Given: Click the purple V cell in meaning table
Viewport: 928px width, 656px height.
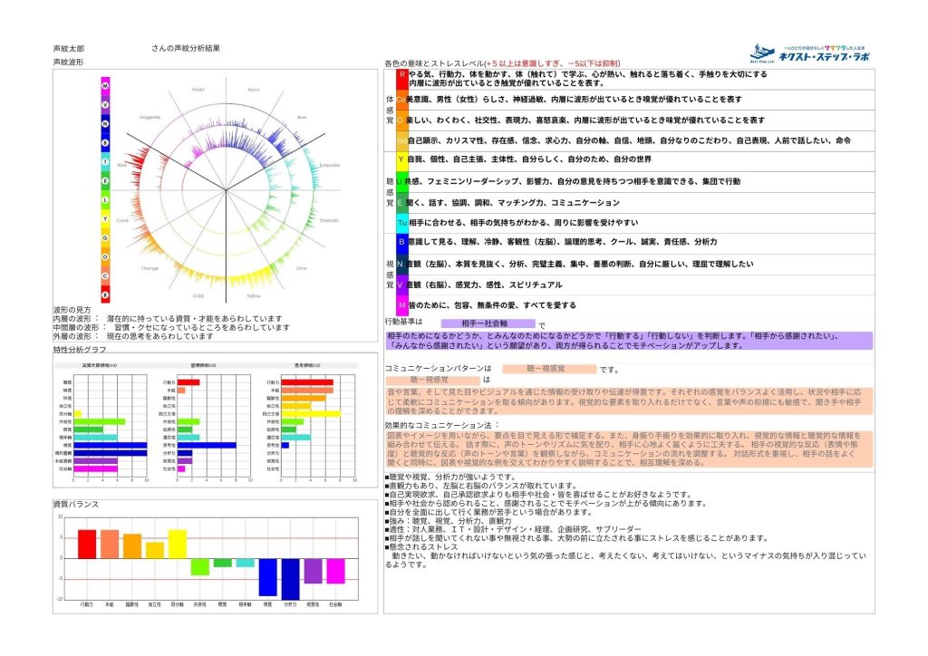Looking at the screenshot, I should 401,285.
